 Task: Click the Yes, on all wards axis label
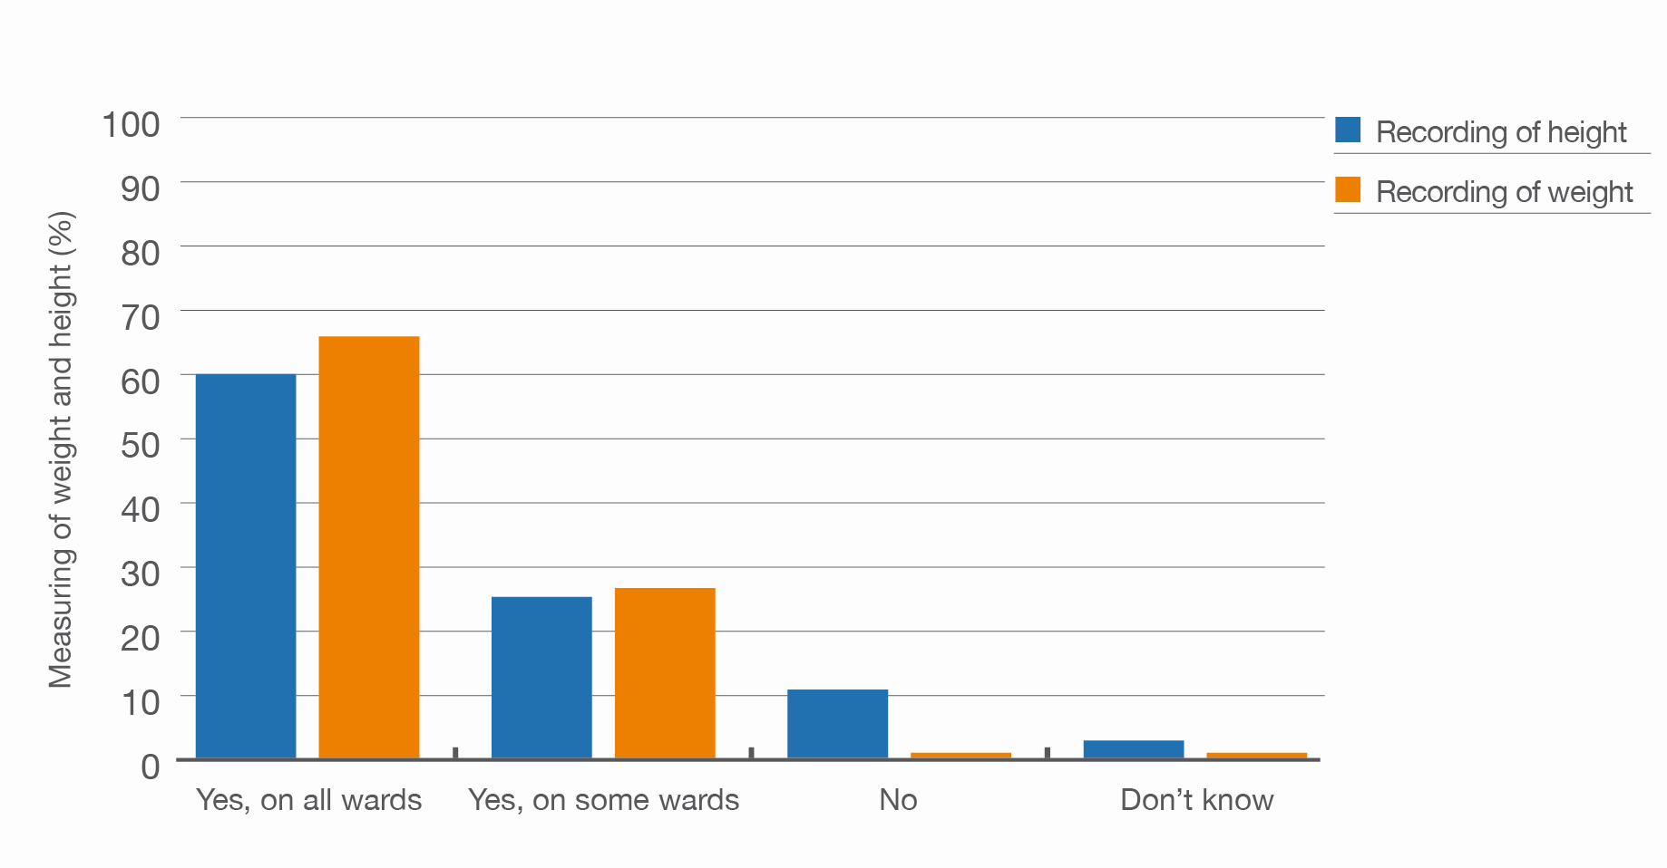click(308, 800)
